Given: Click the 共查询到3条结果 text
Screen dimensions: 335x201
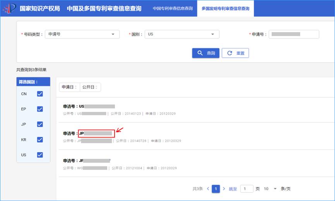Looking at the screenshot, I should pos(31,70).
